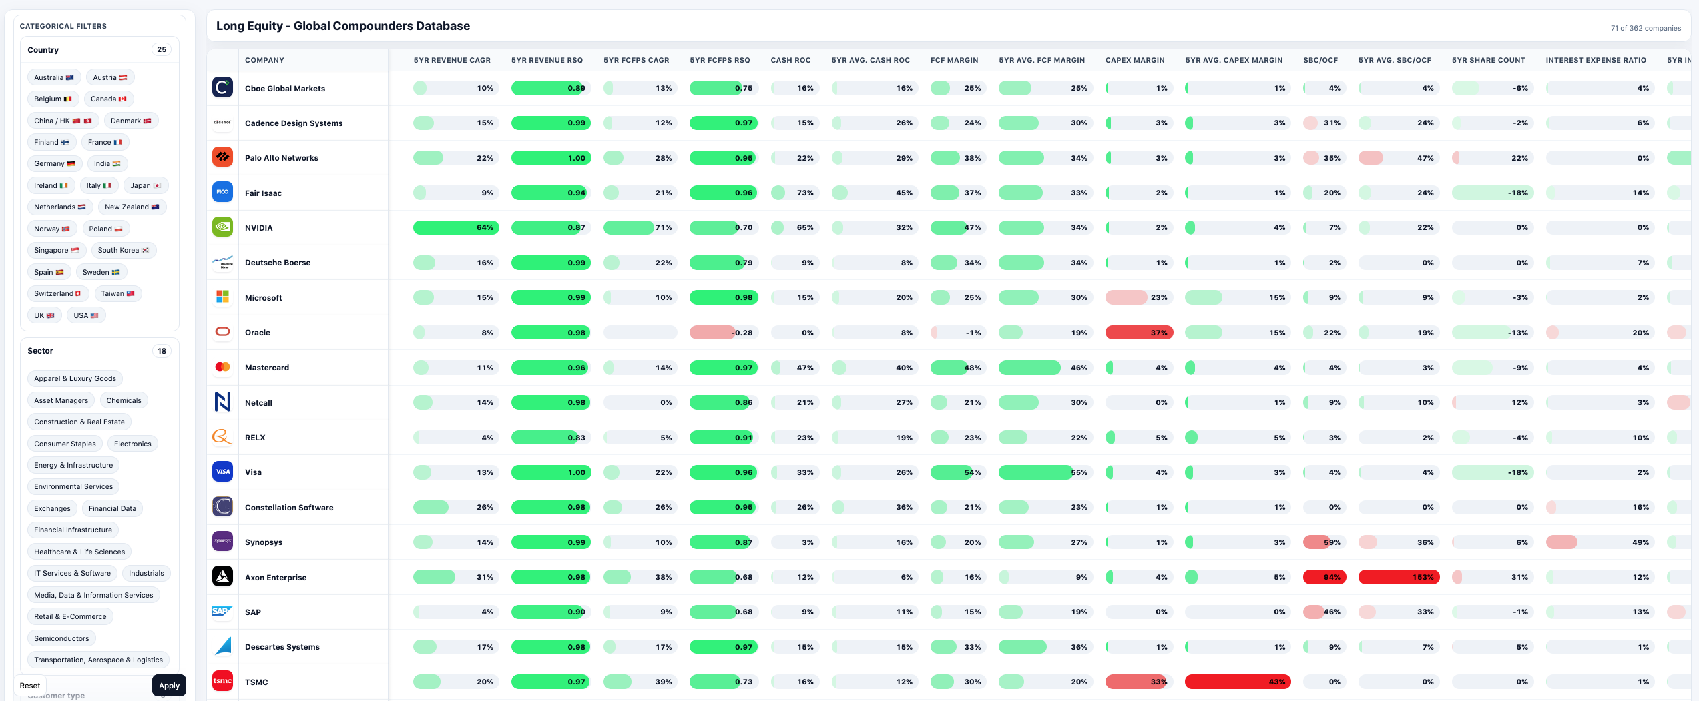Open the Axon Enterprise company name
The image size is (1699, 701).
pos(276,578)
